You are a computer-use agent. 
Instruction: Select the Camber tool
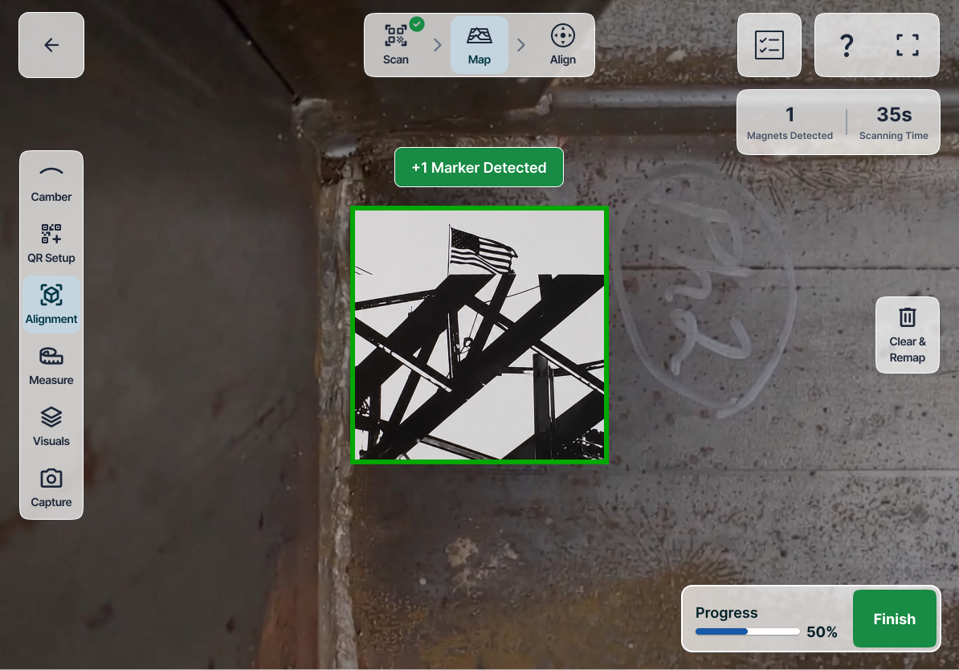(x=51, y=183)
